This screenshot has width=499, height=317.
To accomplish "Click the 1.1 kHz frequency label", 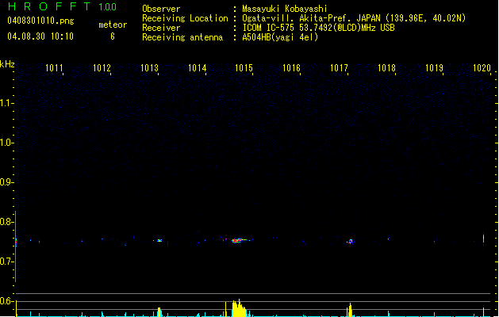I will coord(6,103).
